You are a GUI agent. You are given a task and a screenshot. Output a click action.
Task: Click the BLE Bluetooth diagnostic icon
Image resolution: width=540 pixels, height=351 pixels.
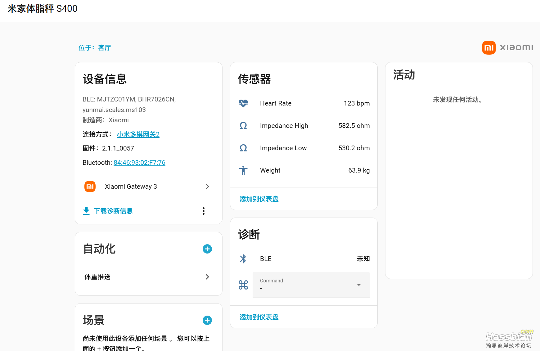(243, 259)
